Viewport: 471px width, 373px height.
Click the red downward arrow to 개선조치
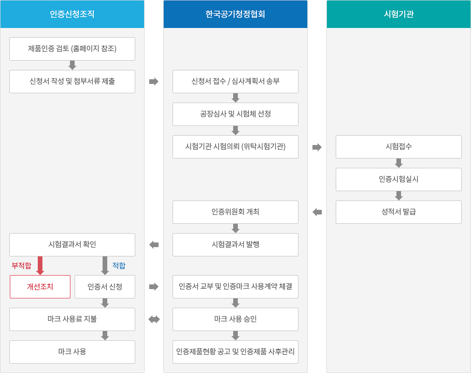(40, 266)
